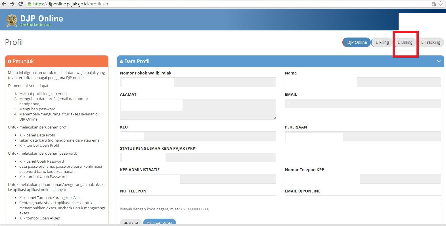446x226 pixels.
Task: Open the translate icon in address bar
Action: (434, 4)
